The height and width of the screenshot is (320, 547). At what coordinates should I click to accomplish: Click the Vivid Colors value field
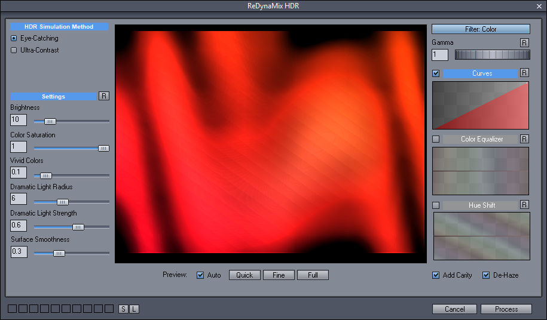[19, 173]
